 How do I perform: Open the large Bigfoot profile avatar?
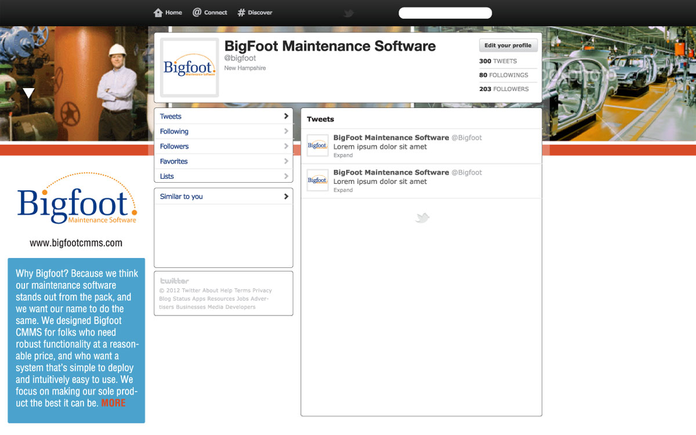189,67
